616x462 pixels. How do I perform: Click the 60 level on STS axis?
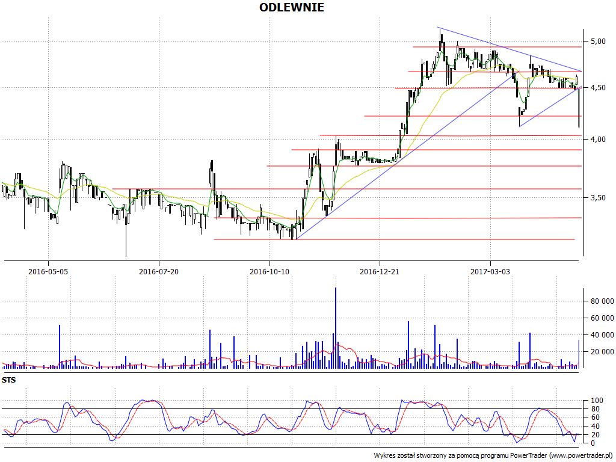tap(594, 417)
